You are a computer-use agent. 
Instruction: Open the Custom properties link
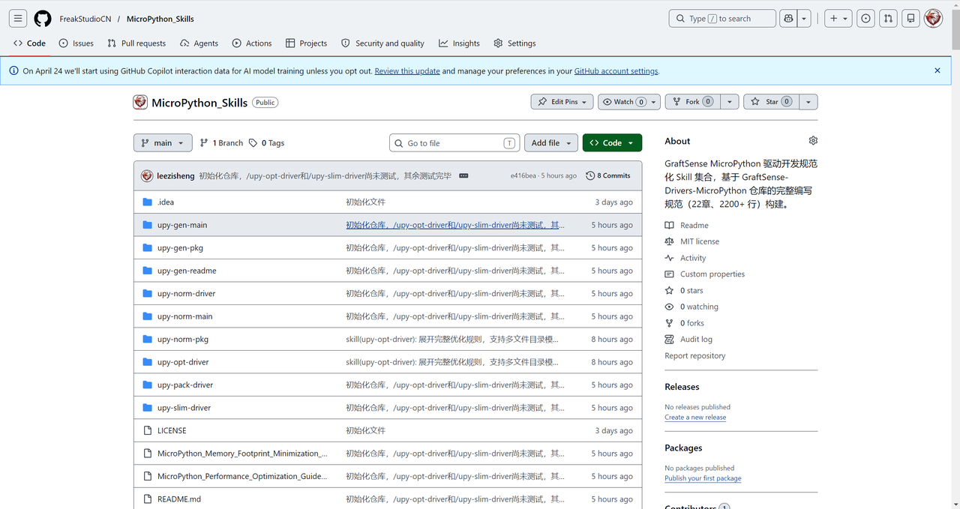[712, 274]
